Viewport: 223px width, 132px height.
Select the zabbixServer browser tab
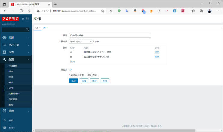click(x=30, y=5)
